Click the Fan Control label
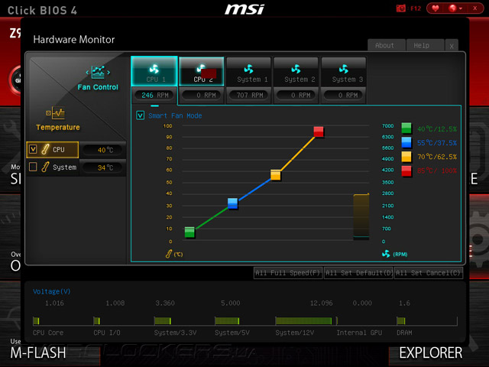The height and width of the screenshot is (367, 489). point(98,87)
